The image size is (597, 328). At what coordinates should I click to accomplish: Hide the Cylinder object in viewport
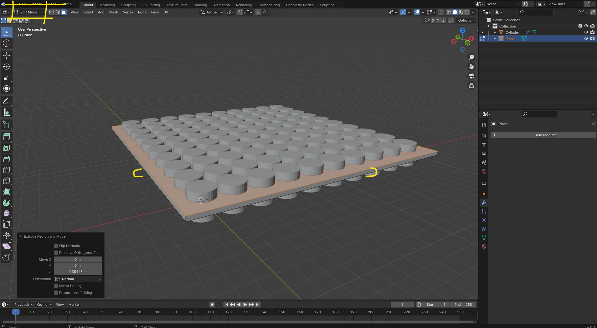coord(586,32)
